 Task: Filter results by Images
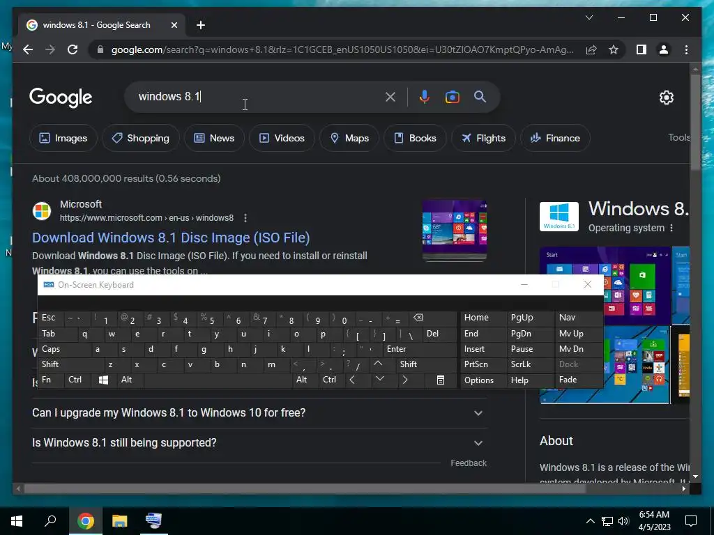click(63, 138)
